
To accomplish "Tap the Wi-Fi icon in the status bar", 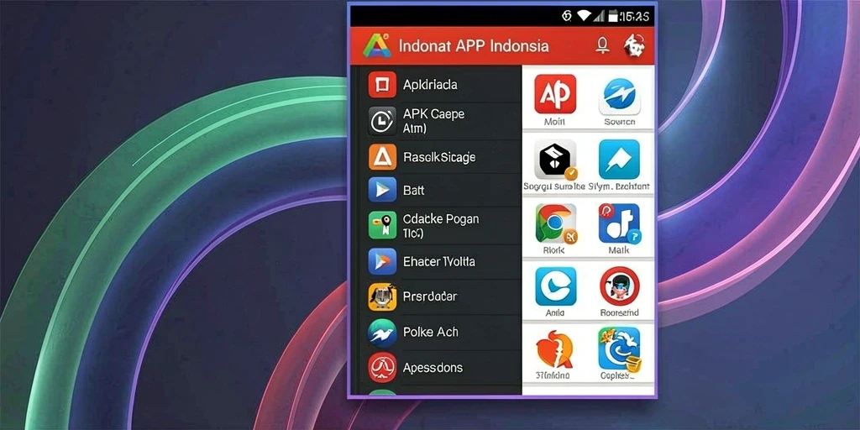I will 584,16.
